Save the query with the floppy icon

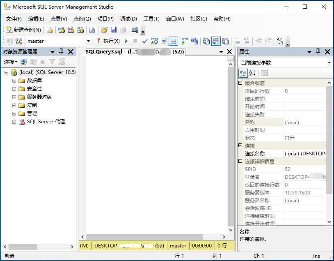point(114,30)
